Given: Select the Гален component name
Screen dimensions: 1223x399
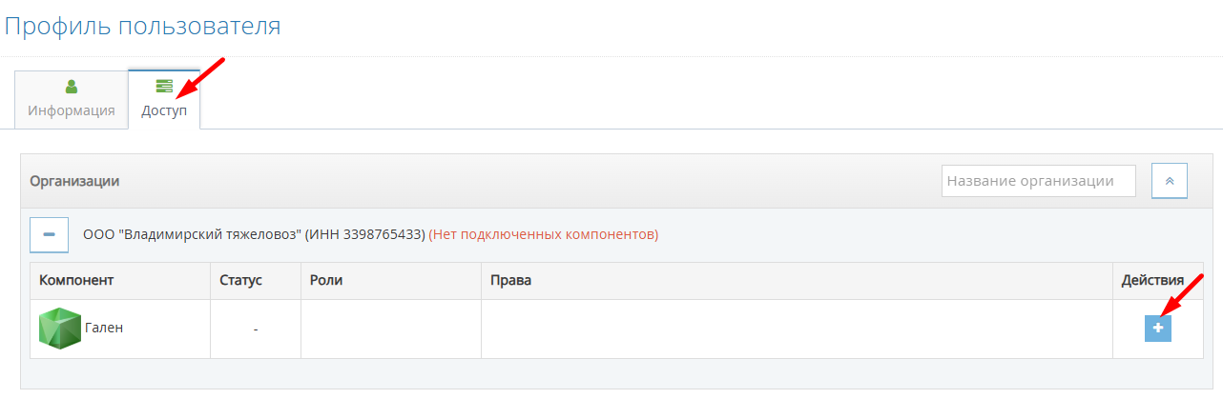Looking at the screenshot, I should tap(104, 329).
